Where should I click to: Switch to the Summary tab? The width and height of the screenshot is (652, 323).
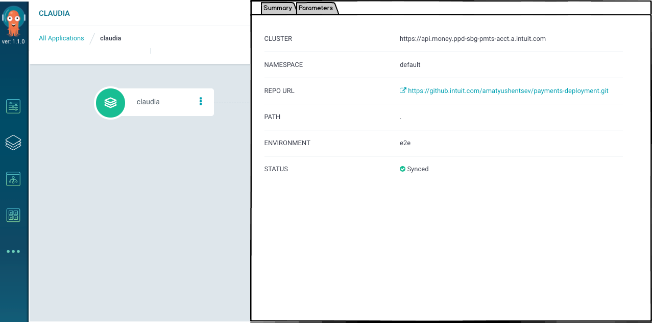[x=278, y=8]
